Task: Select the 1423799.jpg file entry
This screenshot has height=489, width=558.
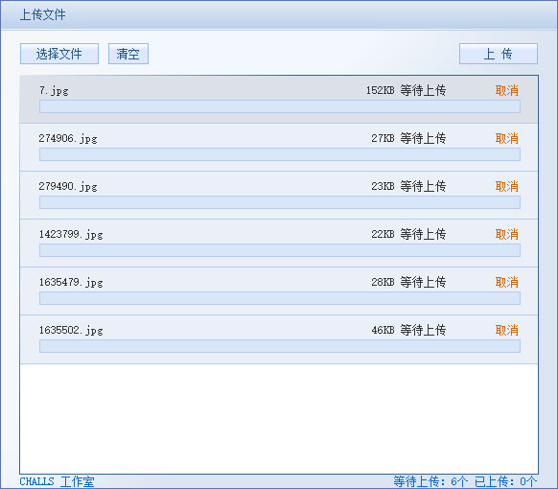Action: click(x=279, y=244)
